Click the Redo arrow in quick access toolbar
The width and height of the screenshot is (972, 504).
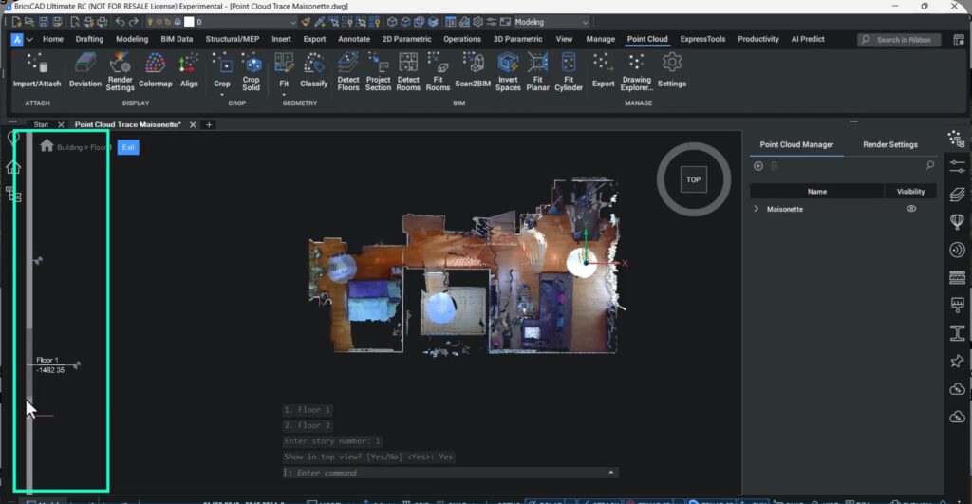(133, 22)
